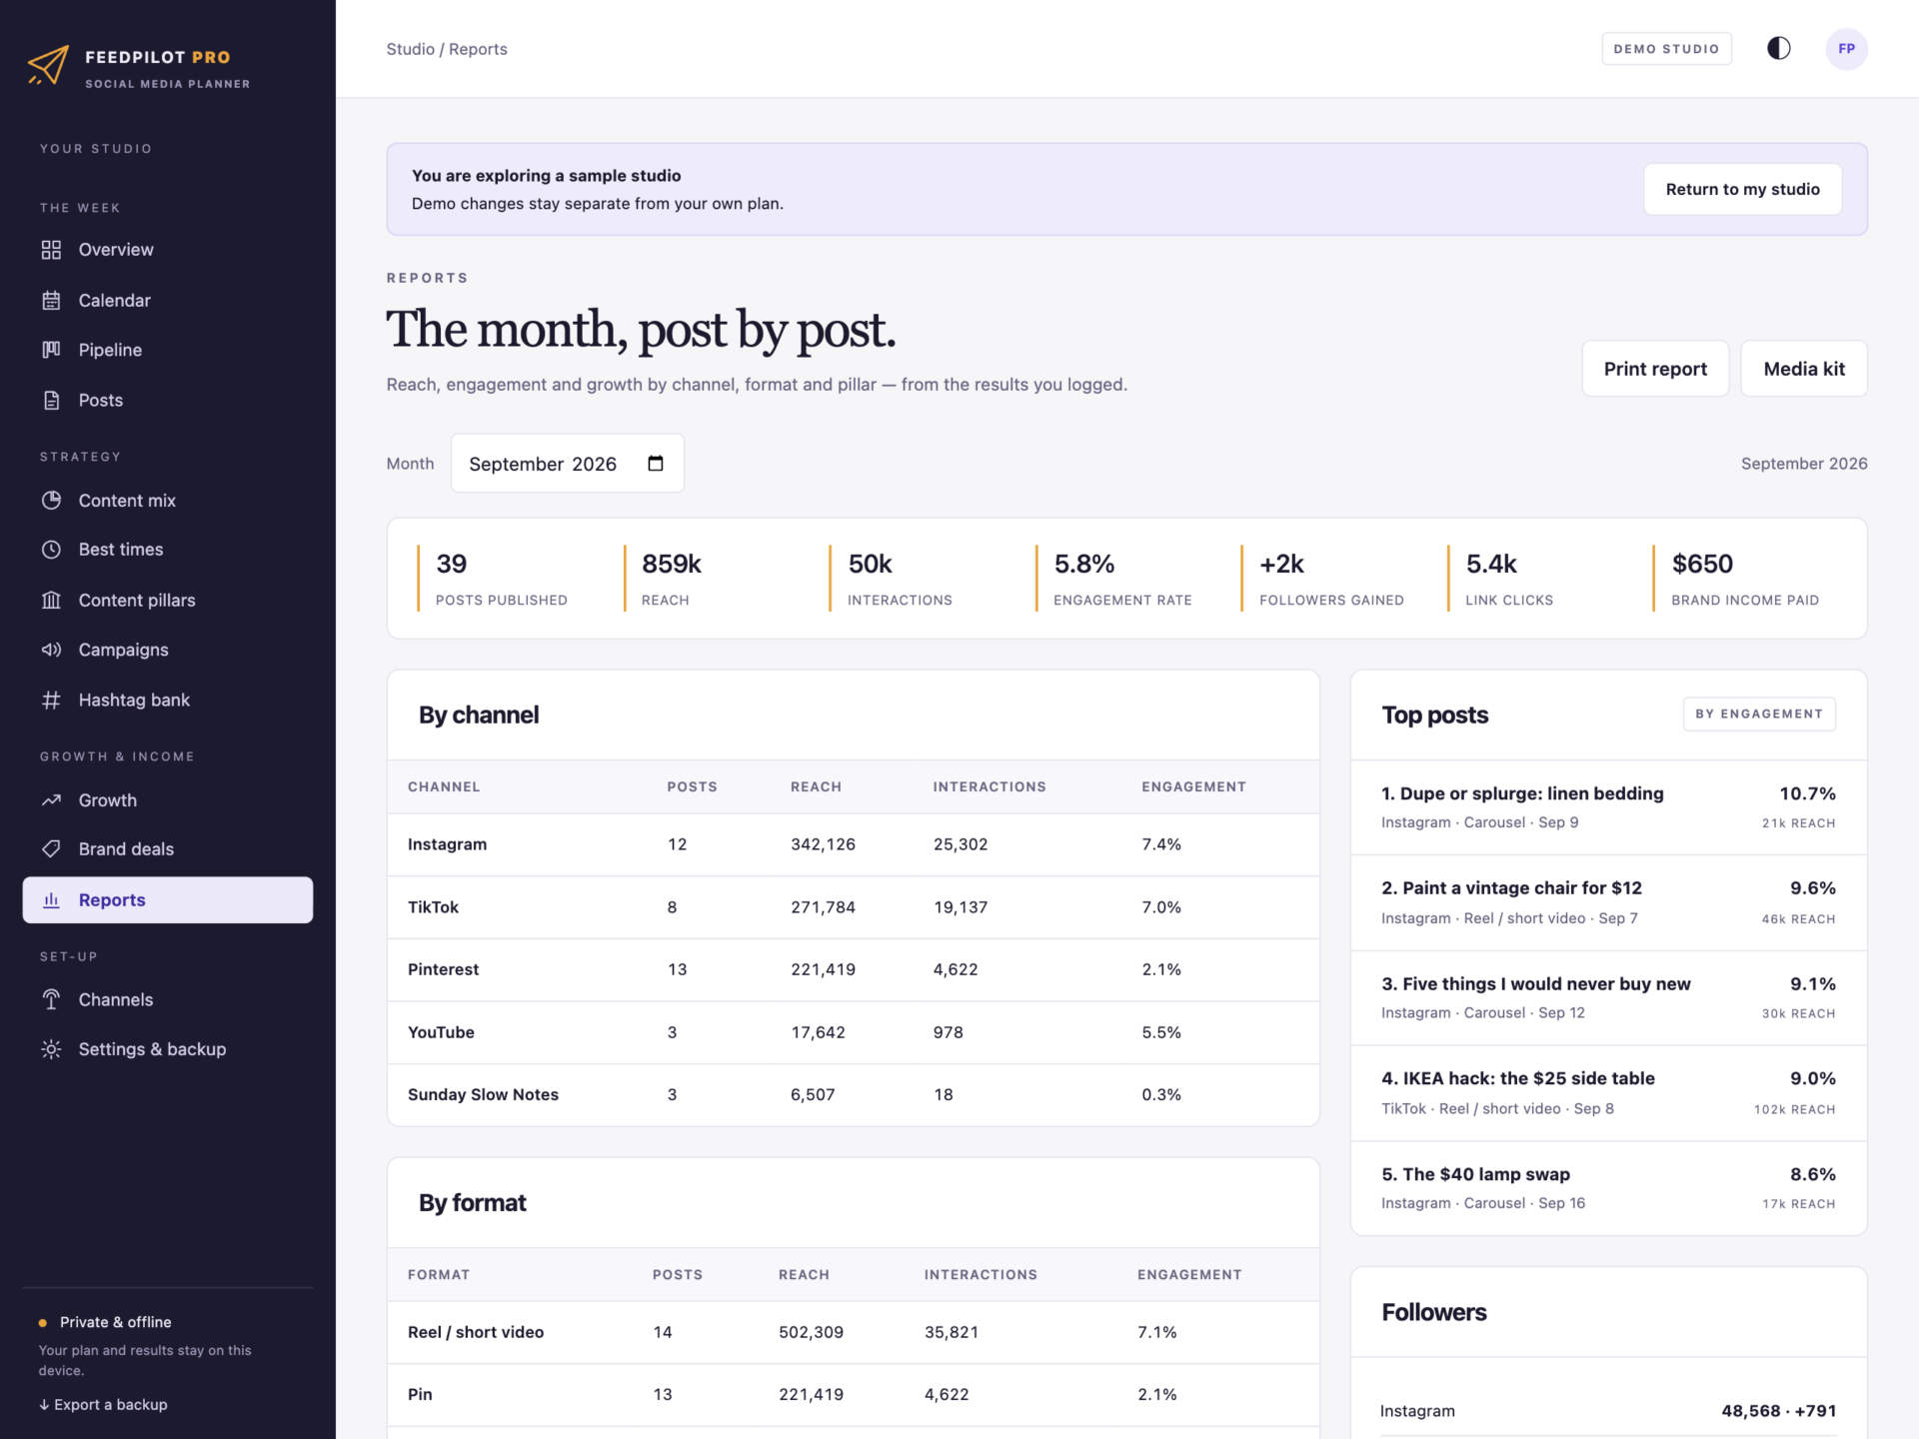Toggle dark/light theme contrast button
Screen dimensions: 1919x1439
pyautogui.click(x=1779, y=48)
